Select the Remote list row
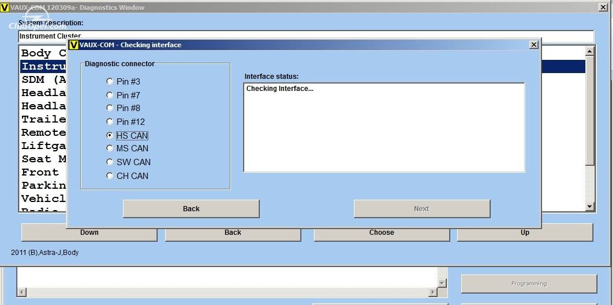The image size is (613, 305). point(43,132)
